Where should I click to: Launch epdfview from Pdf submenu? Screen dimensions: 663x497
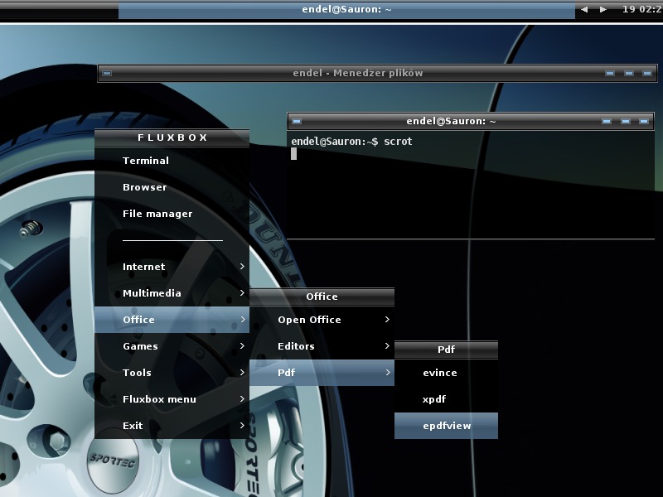point(446,426)
